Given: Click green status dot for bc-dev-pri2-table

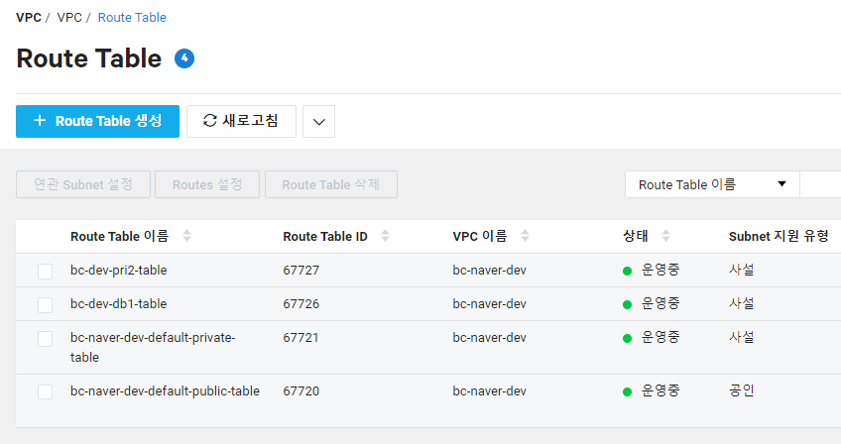Looking at the screenshot, I should [627, 271].
